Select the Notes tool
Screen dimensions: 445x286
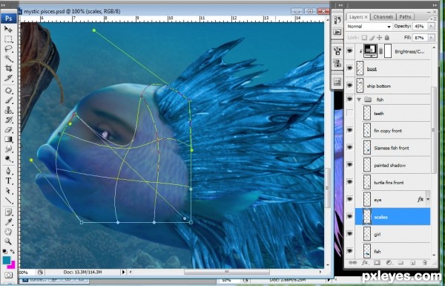pyautogui.click(x=8, y=212)
